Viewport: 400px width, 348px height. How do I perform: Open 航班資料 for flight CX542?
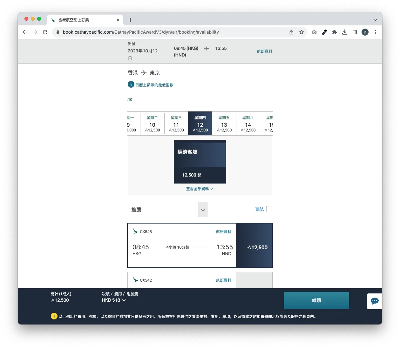(x=224, y=280)
